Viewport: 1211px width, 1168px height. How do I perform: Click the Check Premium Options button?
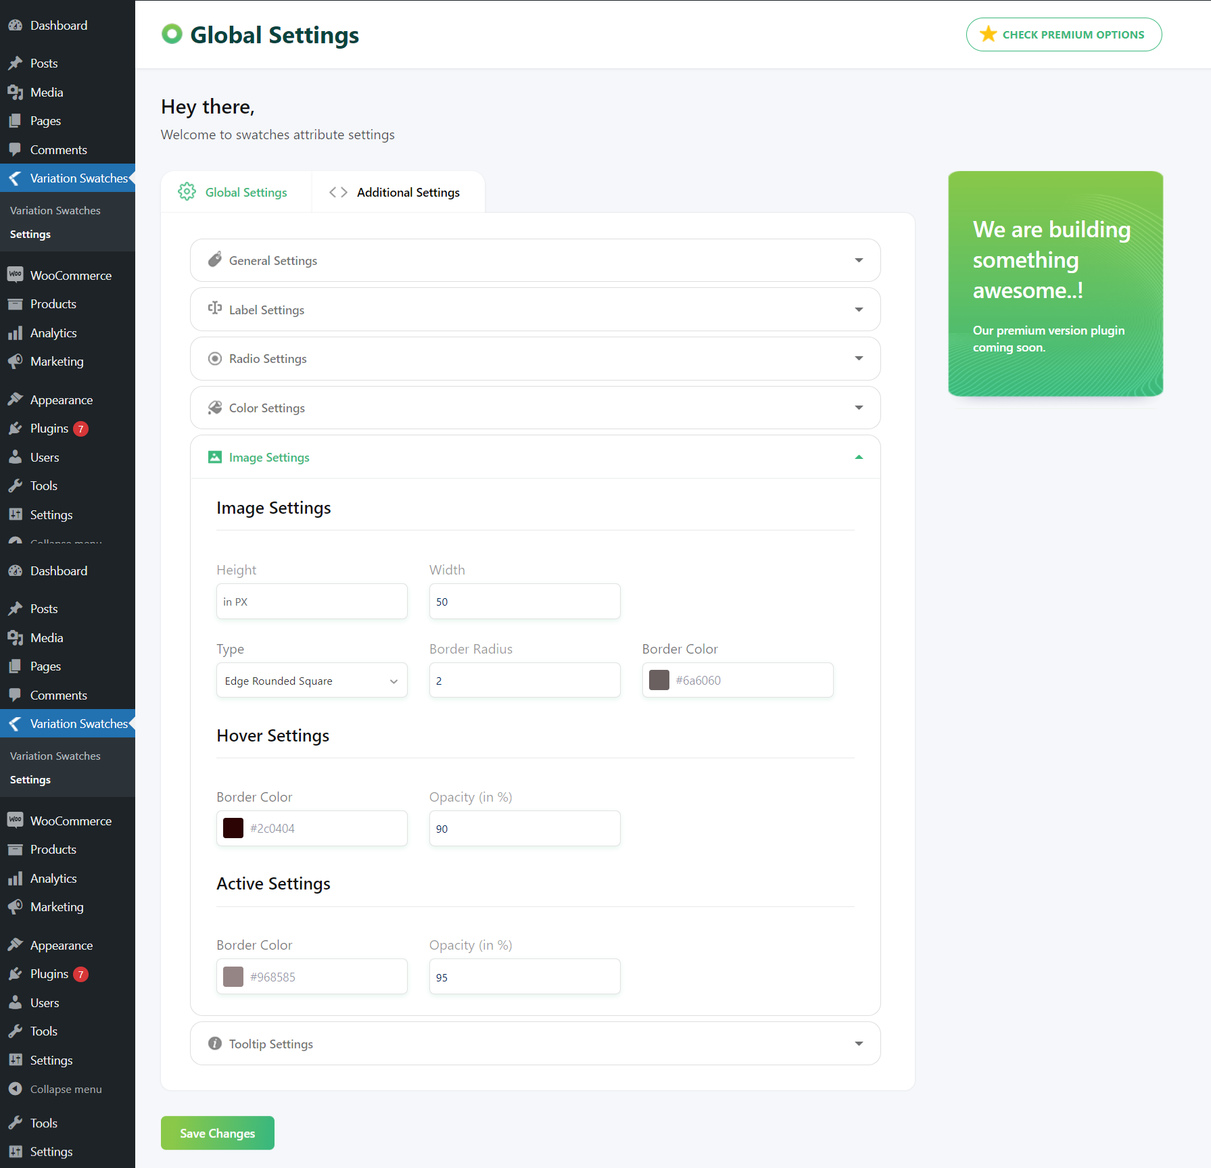point(1064,34)
